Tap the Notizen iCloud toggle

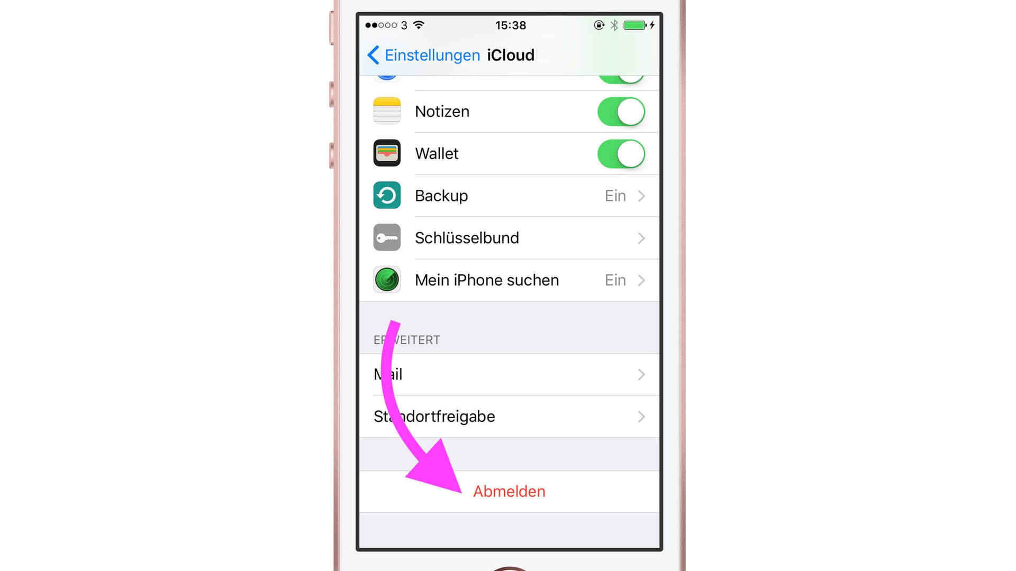point(620,111)
